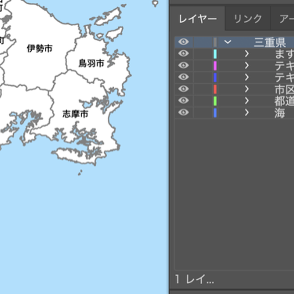Click the cyan layer color bar
The image size is (294, 294).
pyautogui.click(x=215, y=54)
